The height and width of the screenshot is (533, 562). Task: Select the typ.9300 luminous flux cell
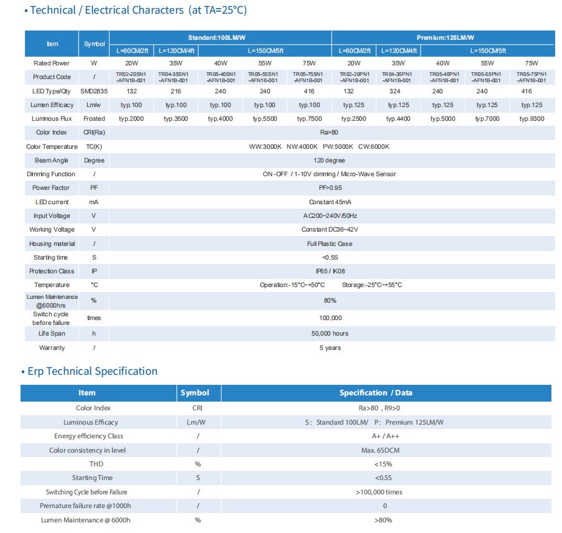531,118
